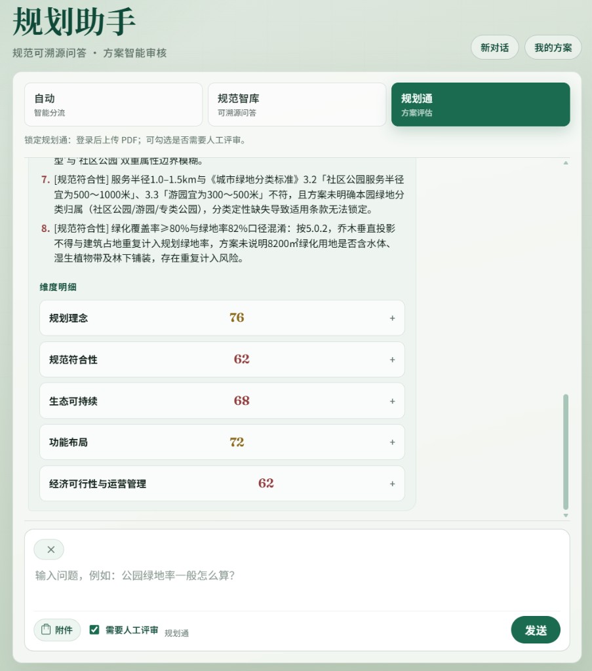592x671 pixels.
Task: Click the 维度明细 heading
Action: coord(58,287)
